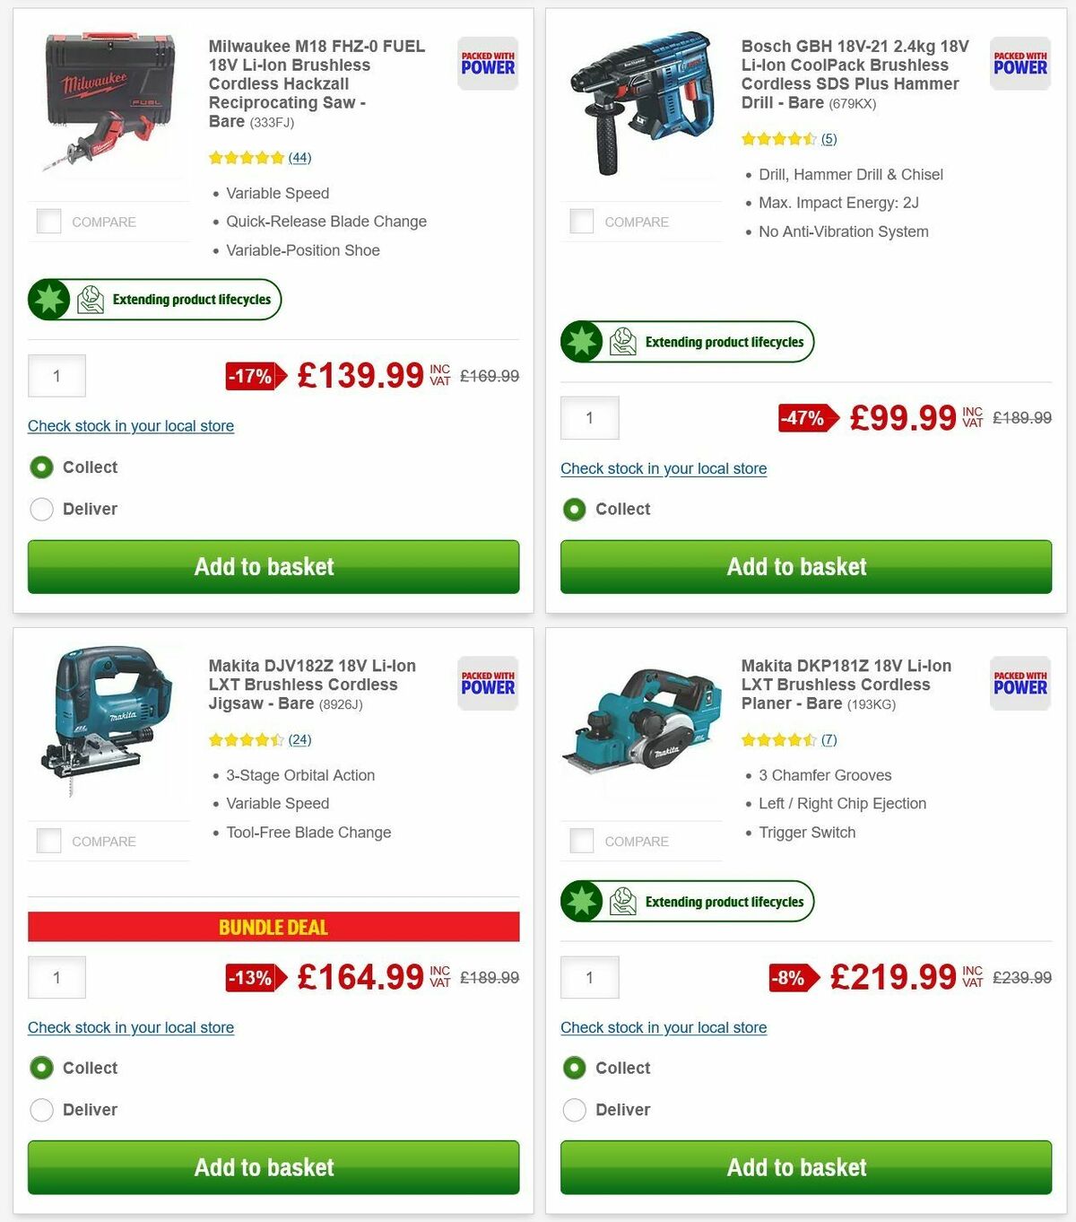Open the Milwaukee M18 FHZ-0 product title

coord(317,83)
